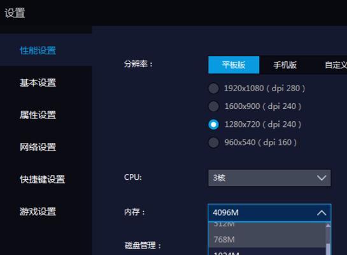Go to 属性设置 in sidebar
Image resolution: width=347 pixels, height=255 pixels.
click(x=38, y=115)
